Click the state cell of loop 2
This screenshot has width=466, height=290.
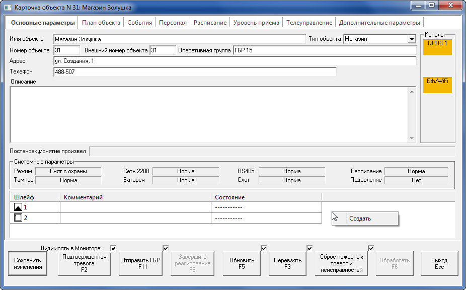(267, 217)
